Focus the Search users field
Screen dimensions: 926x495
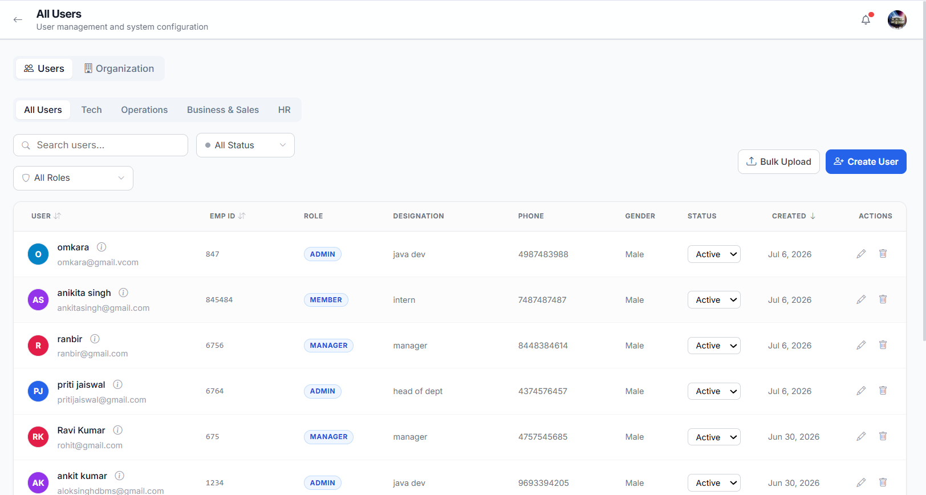click(100, 145)
